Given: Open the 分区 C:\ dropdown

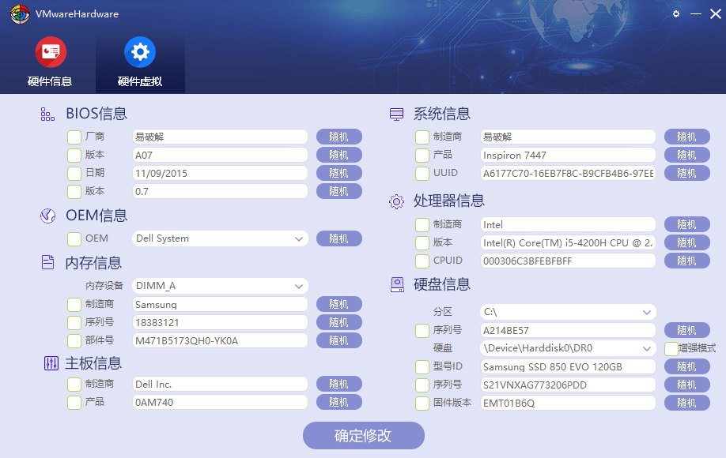Looking at the screenshot, I should (x=568, y=312).
